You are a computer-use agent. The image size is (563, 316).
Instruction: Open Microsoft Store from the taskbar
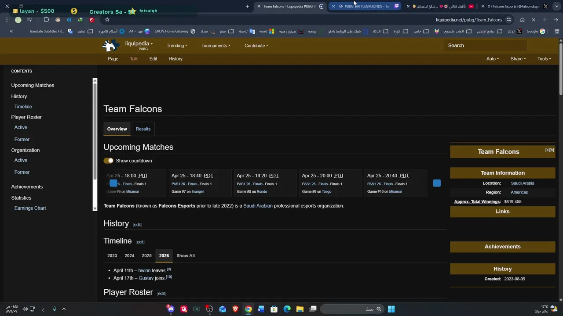pos(274,309)
